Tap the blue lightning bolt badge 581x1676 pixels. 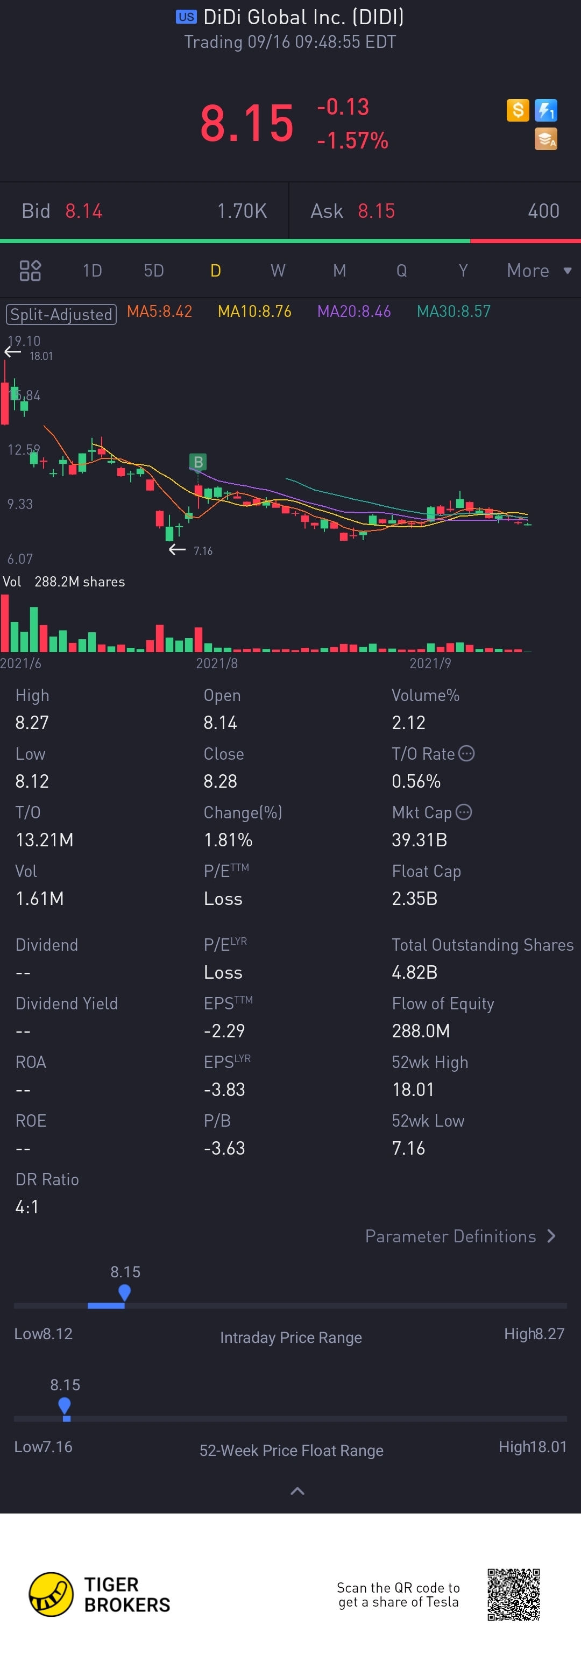coord(545,110)
